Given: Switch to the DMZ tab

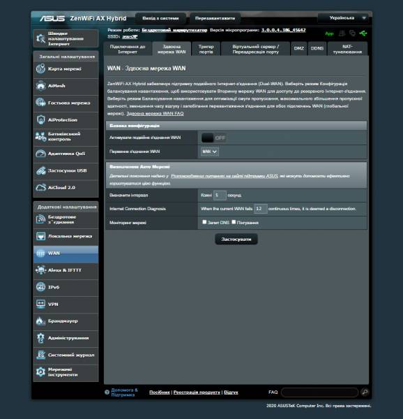Looking at the screenshot, I should [298, 49].
